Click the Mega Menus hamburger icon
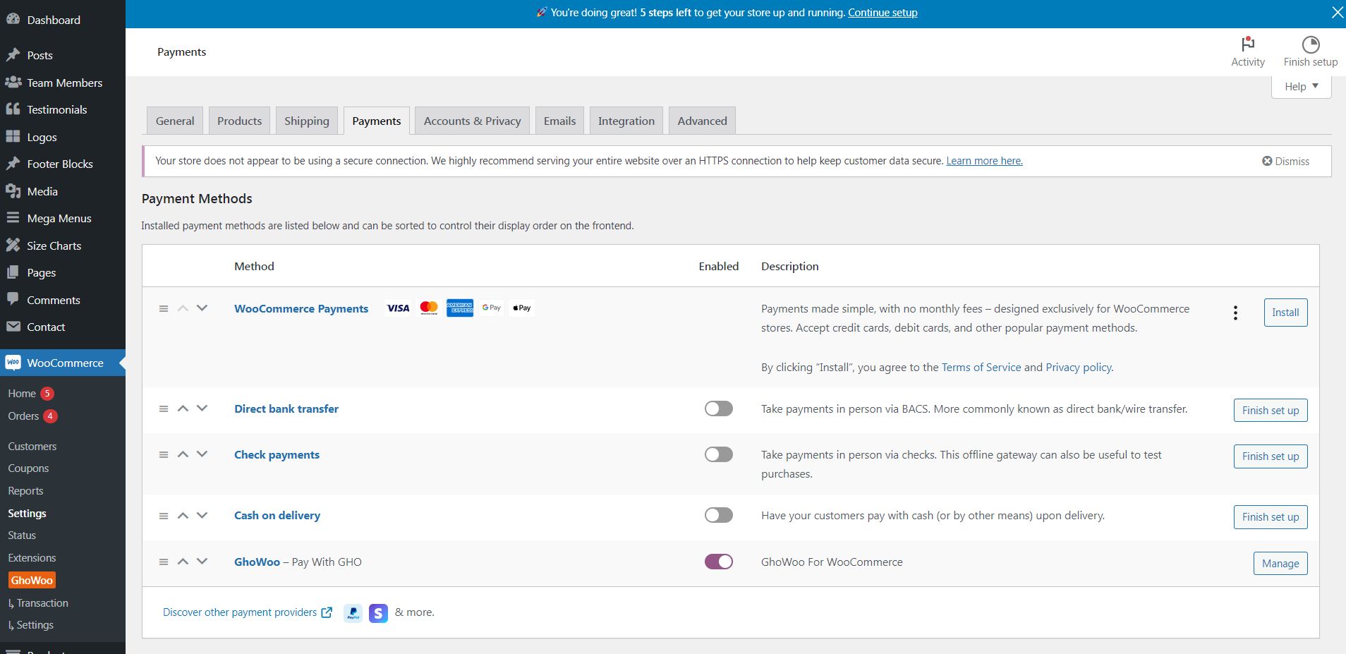1346x654 pixels. tap(13, 218)
